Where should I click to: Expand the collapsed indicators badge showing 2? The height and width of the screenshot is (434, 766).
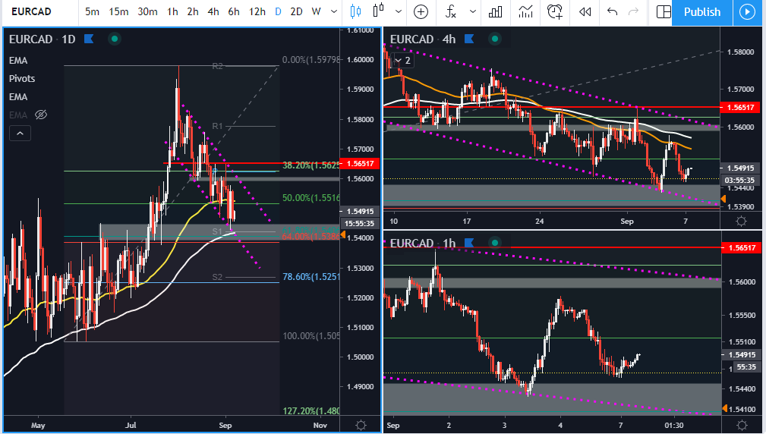pyautogui.click(x=403, y=61)
